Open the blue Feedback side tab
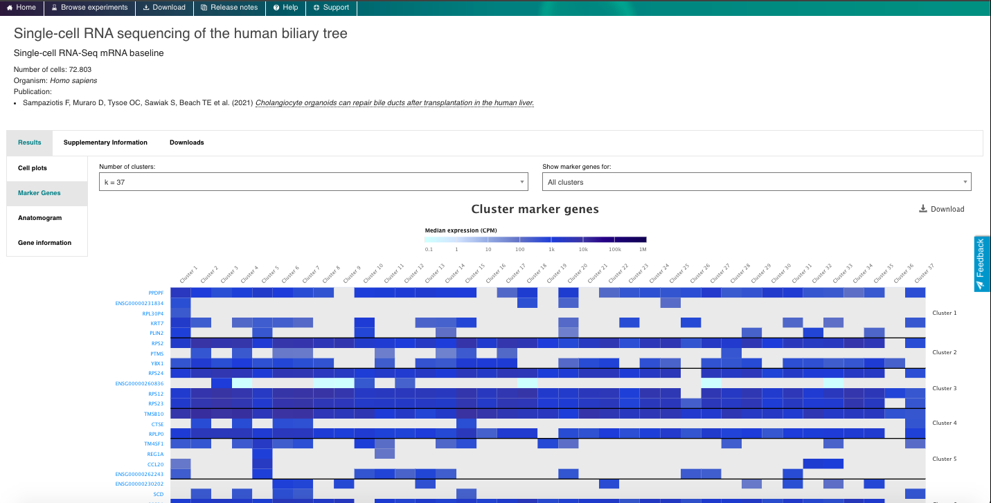The image size is (991, 503). (981, 263)
